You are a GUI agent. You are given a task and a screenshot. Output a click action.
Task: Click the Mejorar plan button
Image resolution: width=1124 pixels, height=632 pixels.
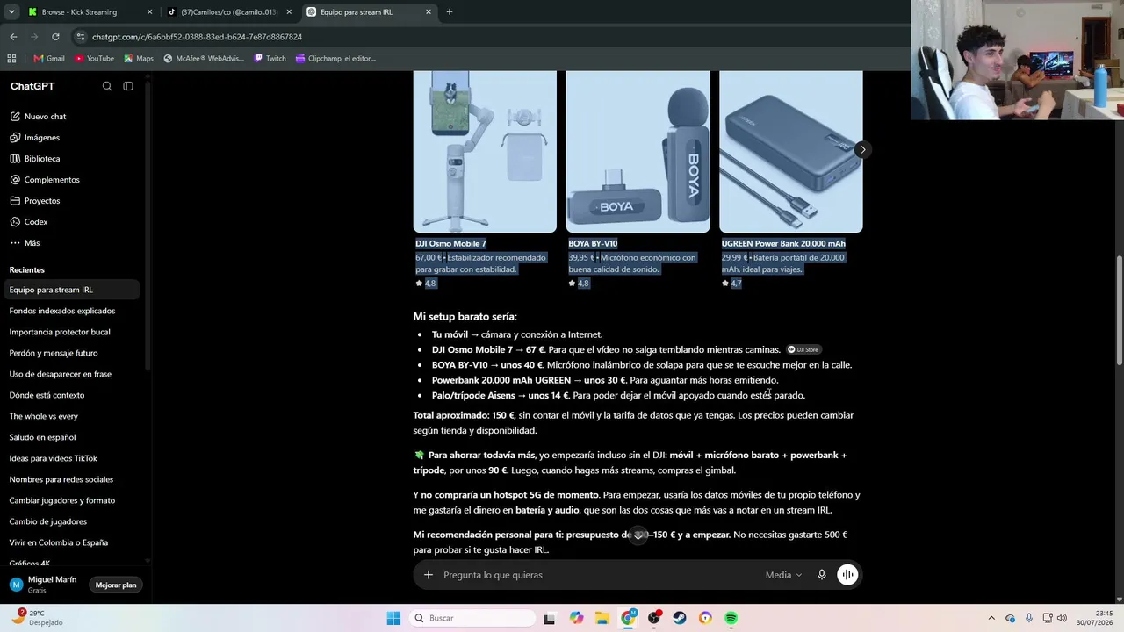[x=116, y=585]
